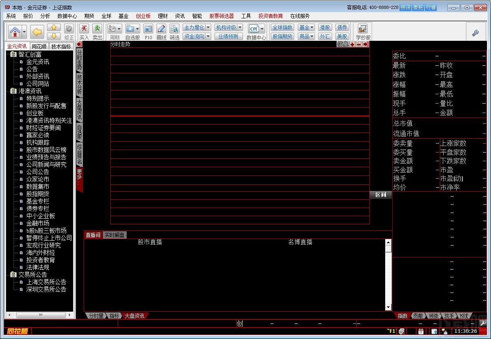Open the 自选股 dropdown arrow
The height and width of the screenshot is (339, 491).
(137, 29)
